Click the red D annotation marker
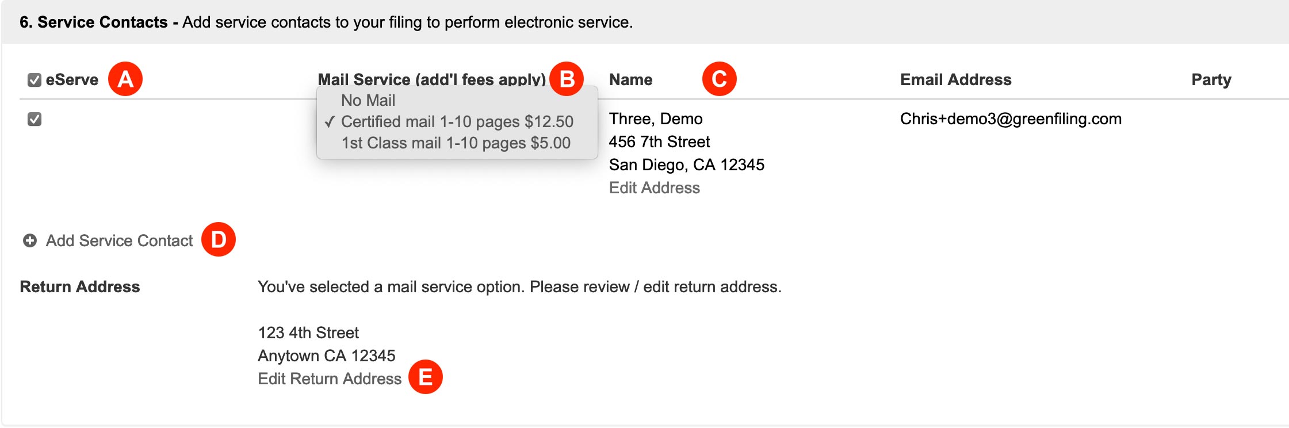The height and width of the screenshot is (428, 1289). 219,239
